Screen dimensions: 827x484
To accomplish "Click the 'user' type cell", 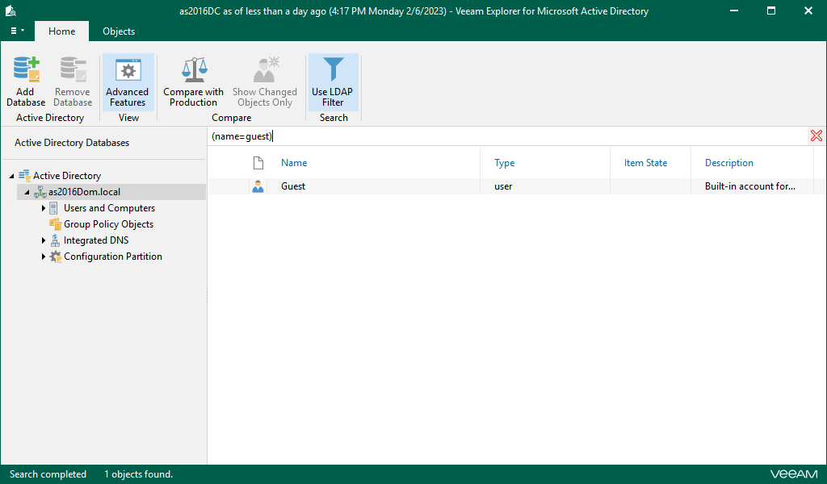I will pyautogui.click(x=503, y=186).
